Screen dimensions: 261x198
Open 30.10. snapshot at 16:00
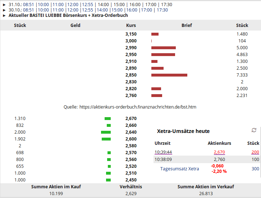(132, 10)
